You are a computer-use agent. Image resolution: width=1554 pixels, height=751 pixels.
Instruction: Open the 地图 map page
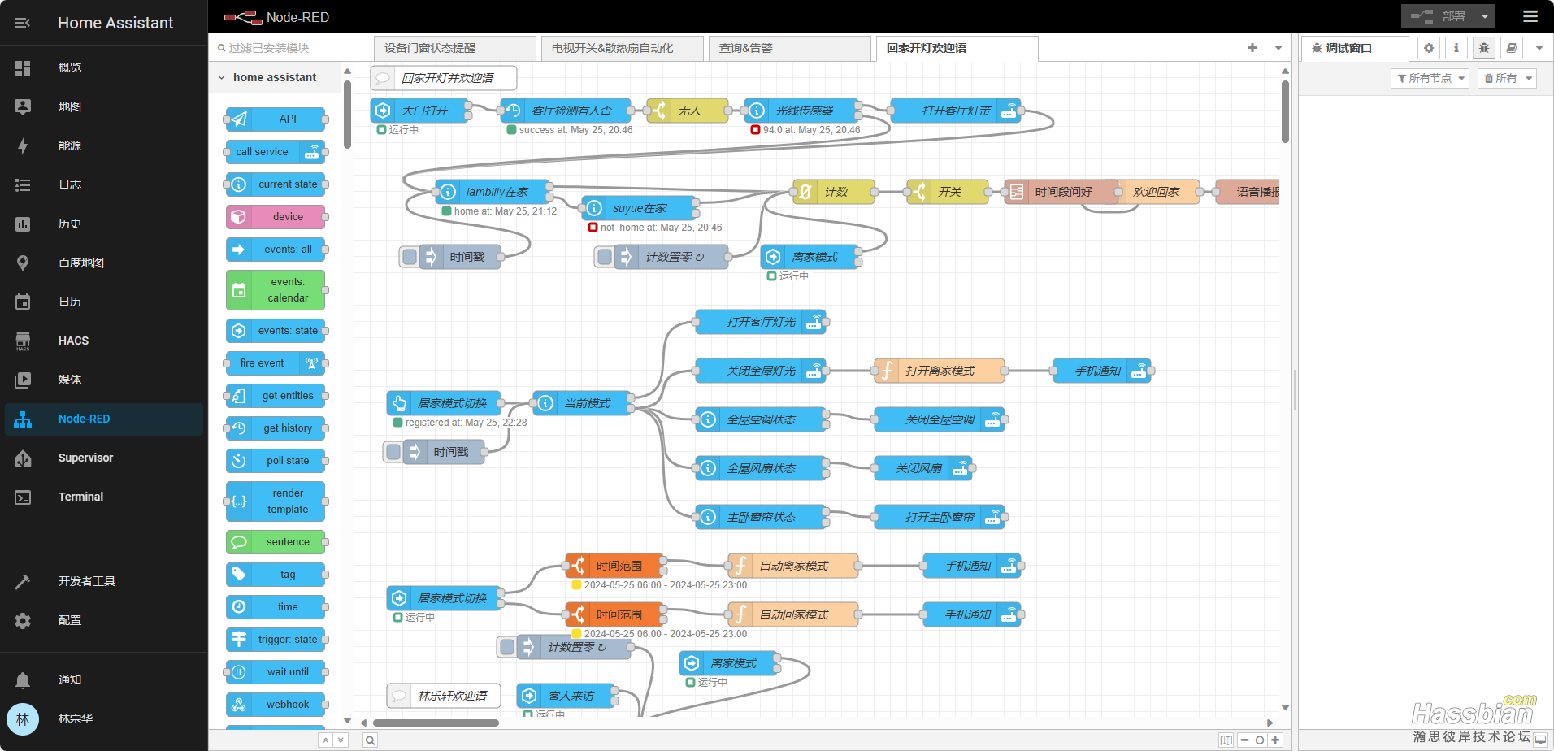coord(104,106)
